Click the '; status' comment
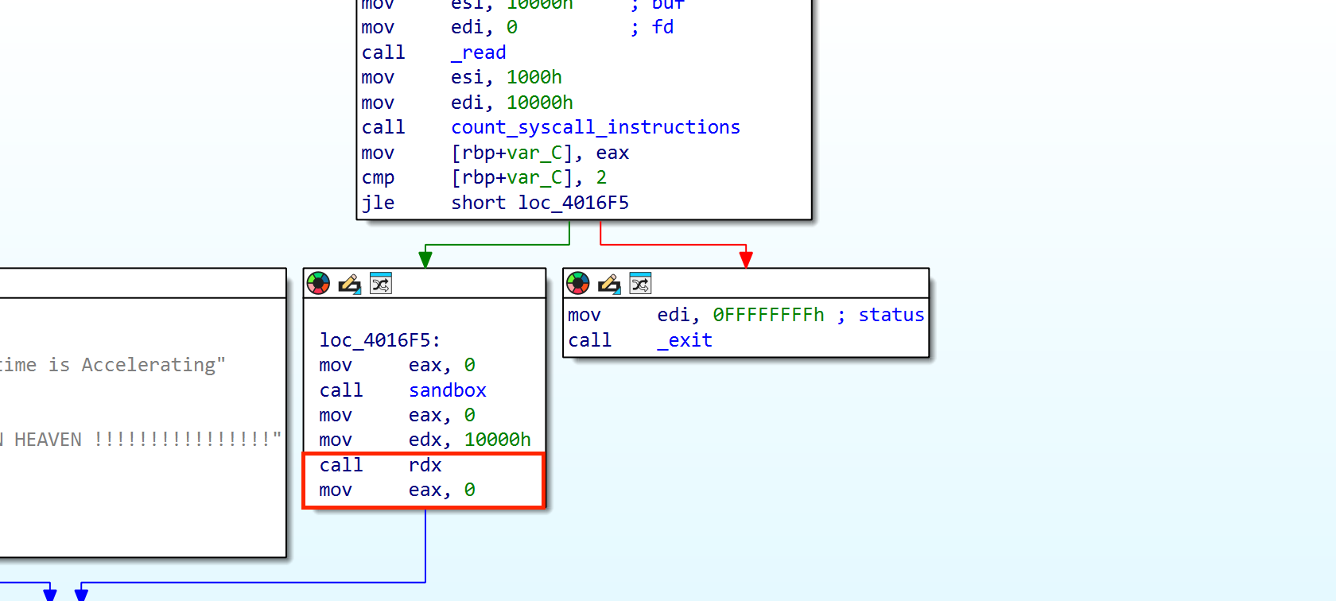Screen dimensions: 1336x601 point(880,315)
